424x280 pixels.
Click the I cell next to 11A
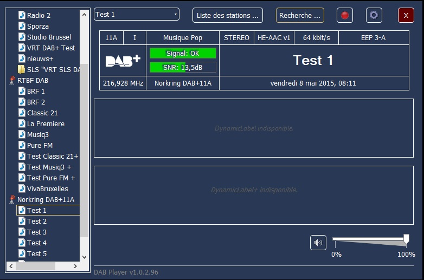click(134, 37)
